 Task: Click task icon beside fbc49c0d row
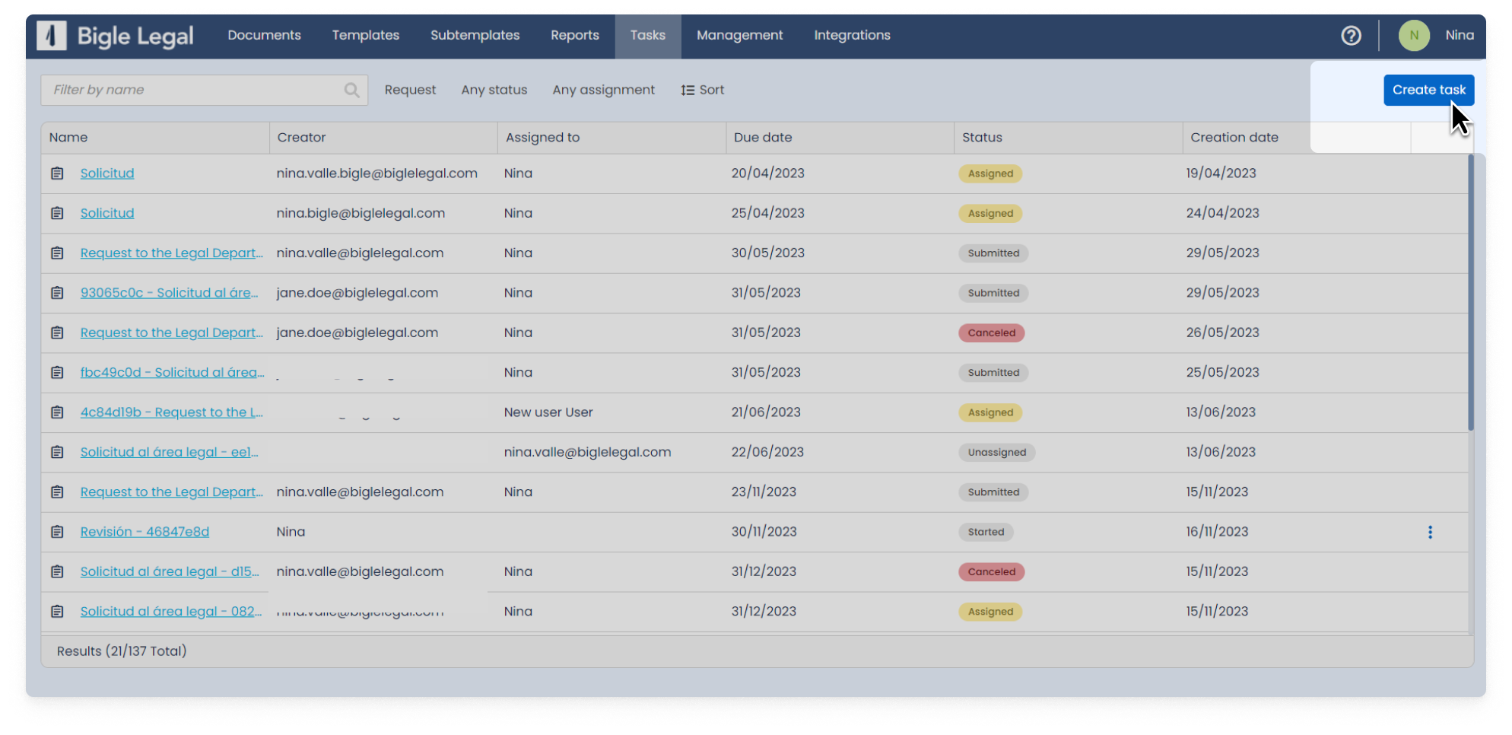57,373
